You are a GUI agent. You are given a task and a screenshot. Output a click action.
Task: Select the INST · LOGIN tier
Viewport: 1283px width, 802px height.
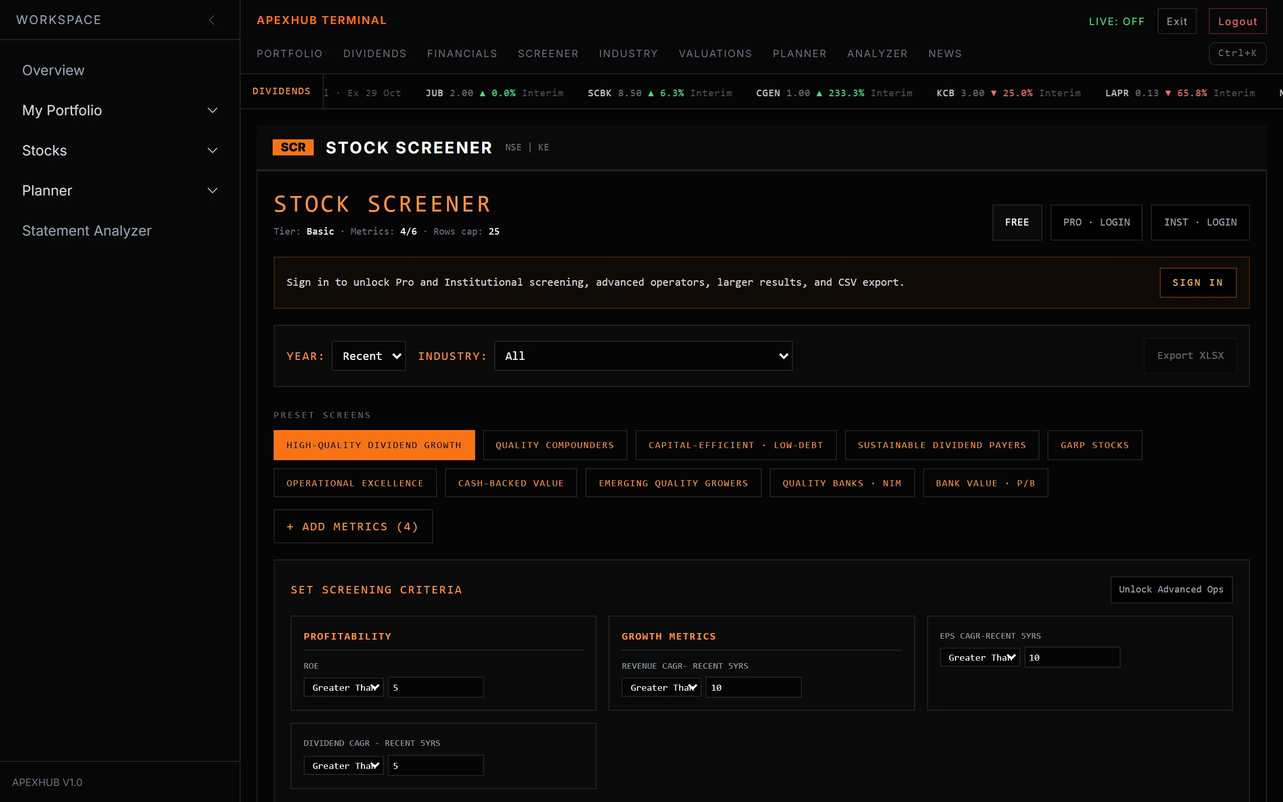[1200, 222]
